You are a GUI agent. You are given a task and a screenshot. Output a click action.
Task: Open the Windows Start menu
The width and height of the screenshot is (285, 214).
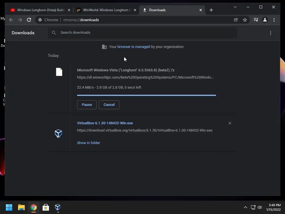pyautogui.click(x=9, y=207)
